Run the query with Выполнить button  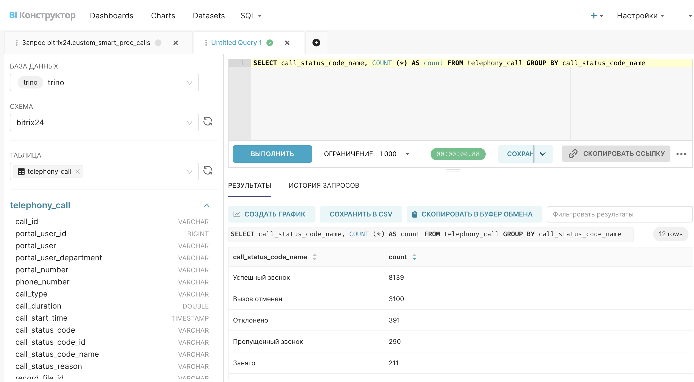(272, 154)
